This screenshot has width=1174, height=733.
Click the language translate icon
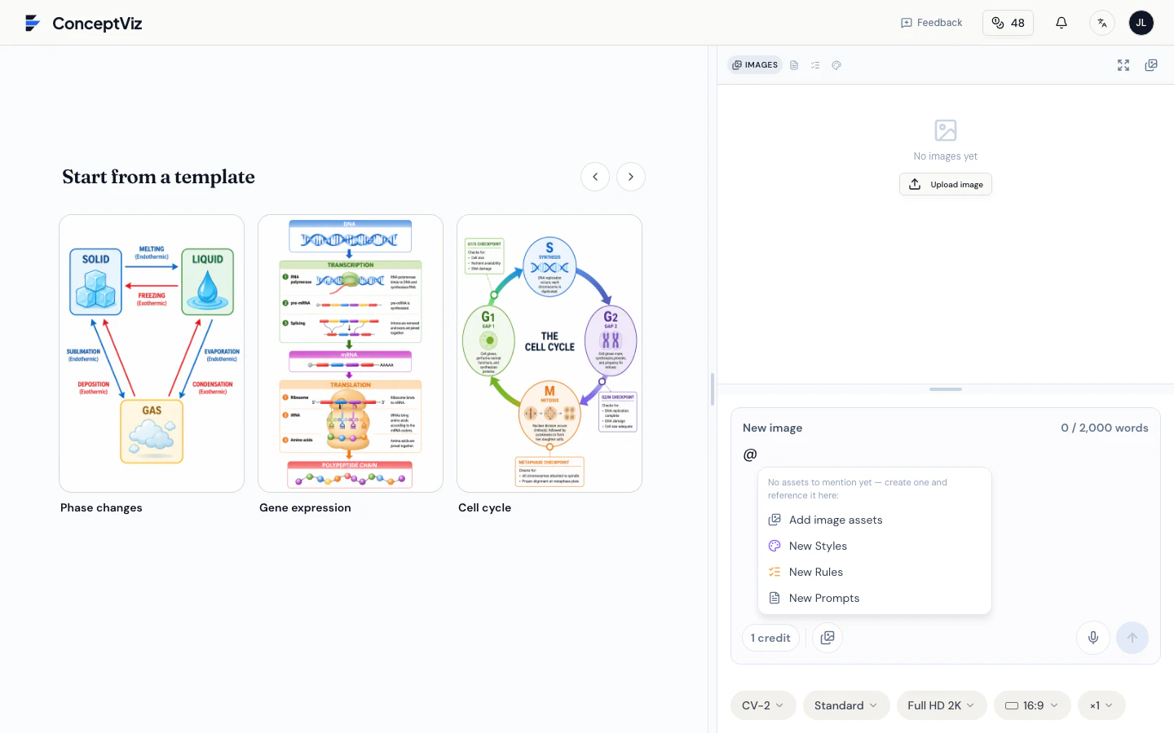[x=1102, y=23]
